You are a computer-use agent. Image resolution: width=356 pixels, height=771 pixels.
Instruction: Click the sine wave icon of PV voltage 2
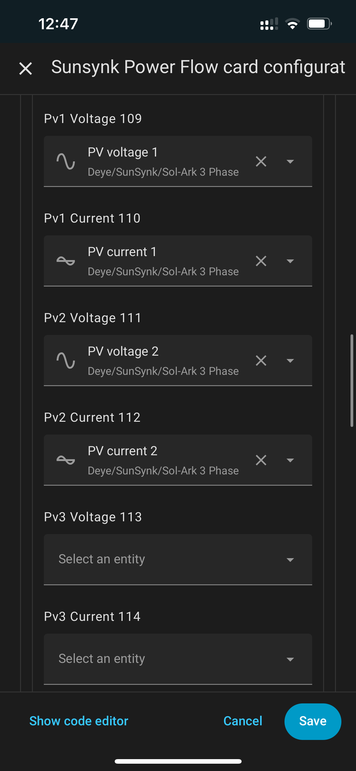66,361
